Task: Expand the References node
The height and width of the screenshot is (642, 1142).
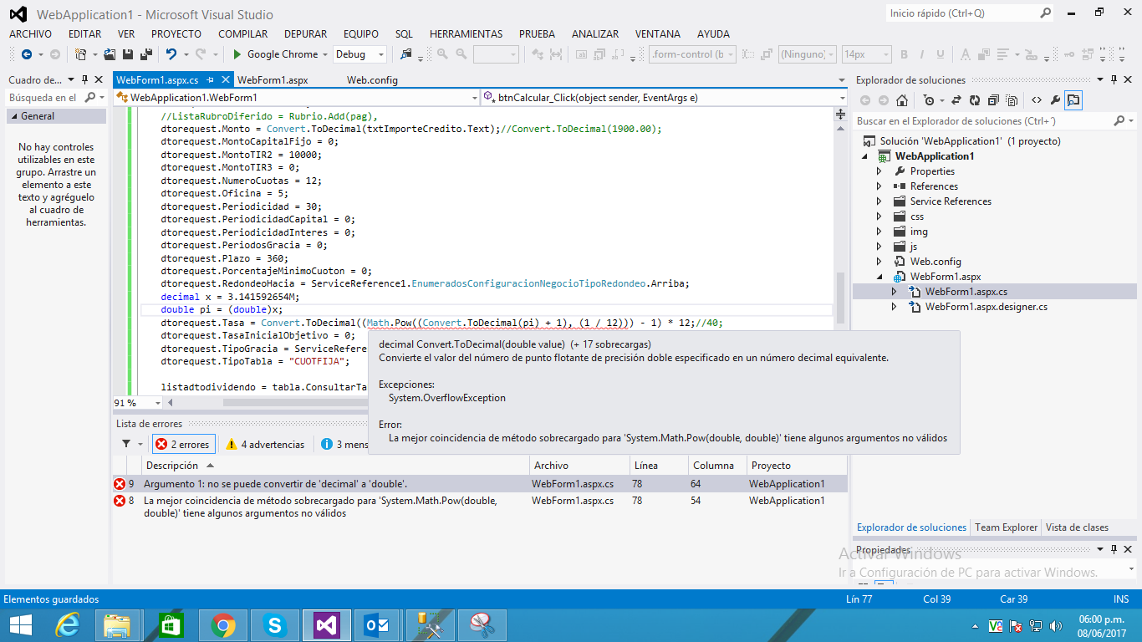Action: [x=879, y=186]
